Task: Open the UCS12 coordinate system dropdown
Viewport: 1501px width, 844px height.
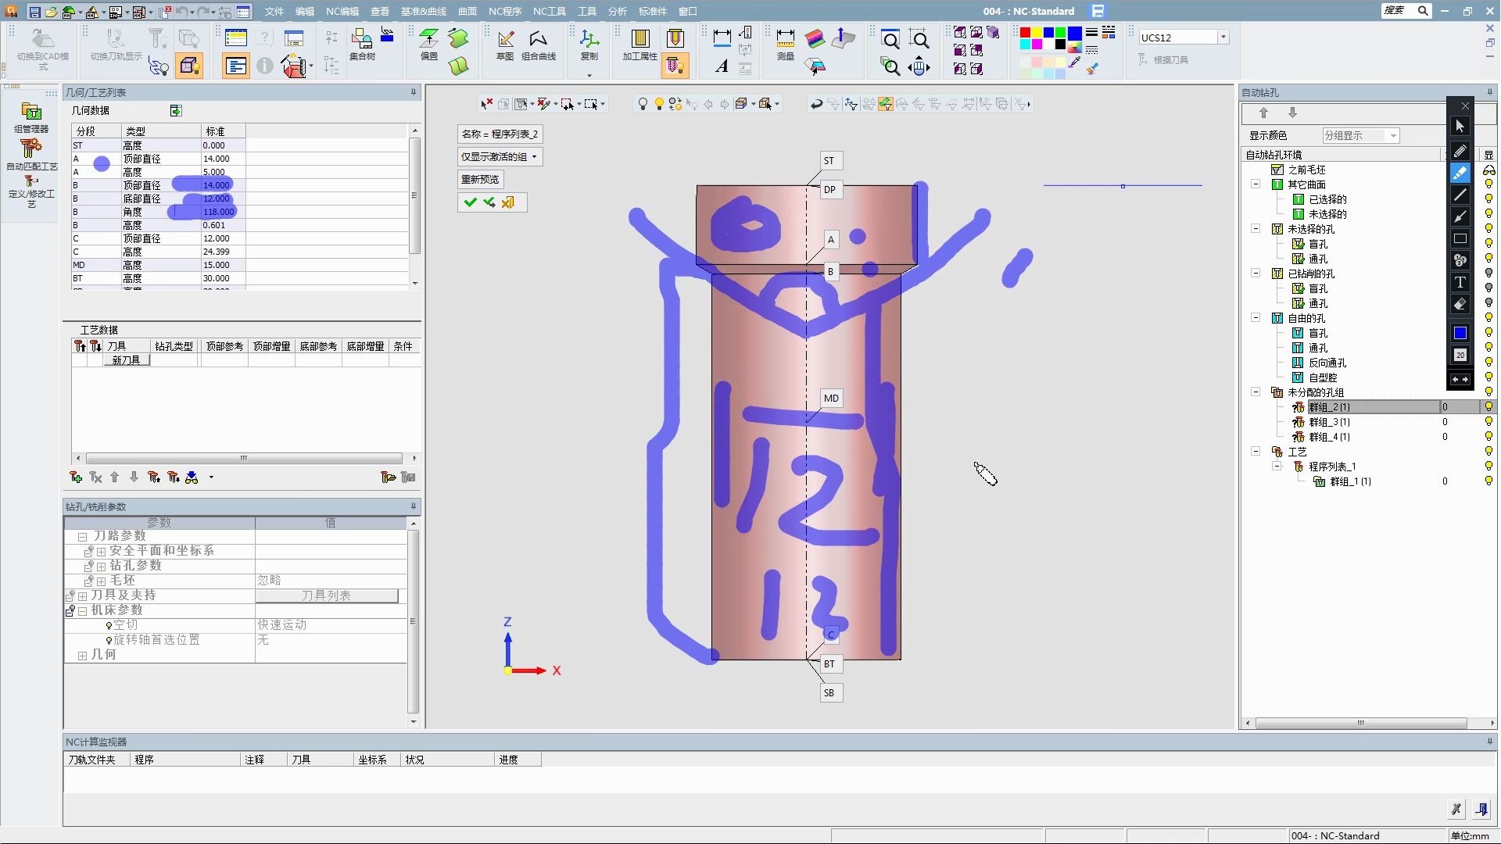Action: (1223, 38)
